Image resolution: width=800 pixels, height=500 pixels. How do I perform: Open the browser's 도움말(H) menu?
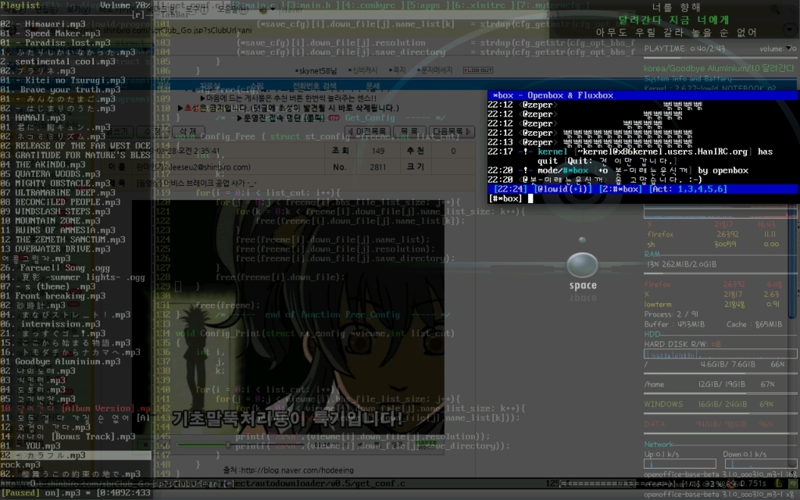233,9
